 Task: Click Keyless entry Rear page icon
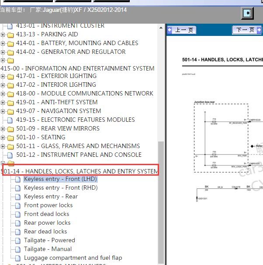[x=18, y=197]
